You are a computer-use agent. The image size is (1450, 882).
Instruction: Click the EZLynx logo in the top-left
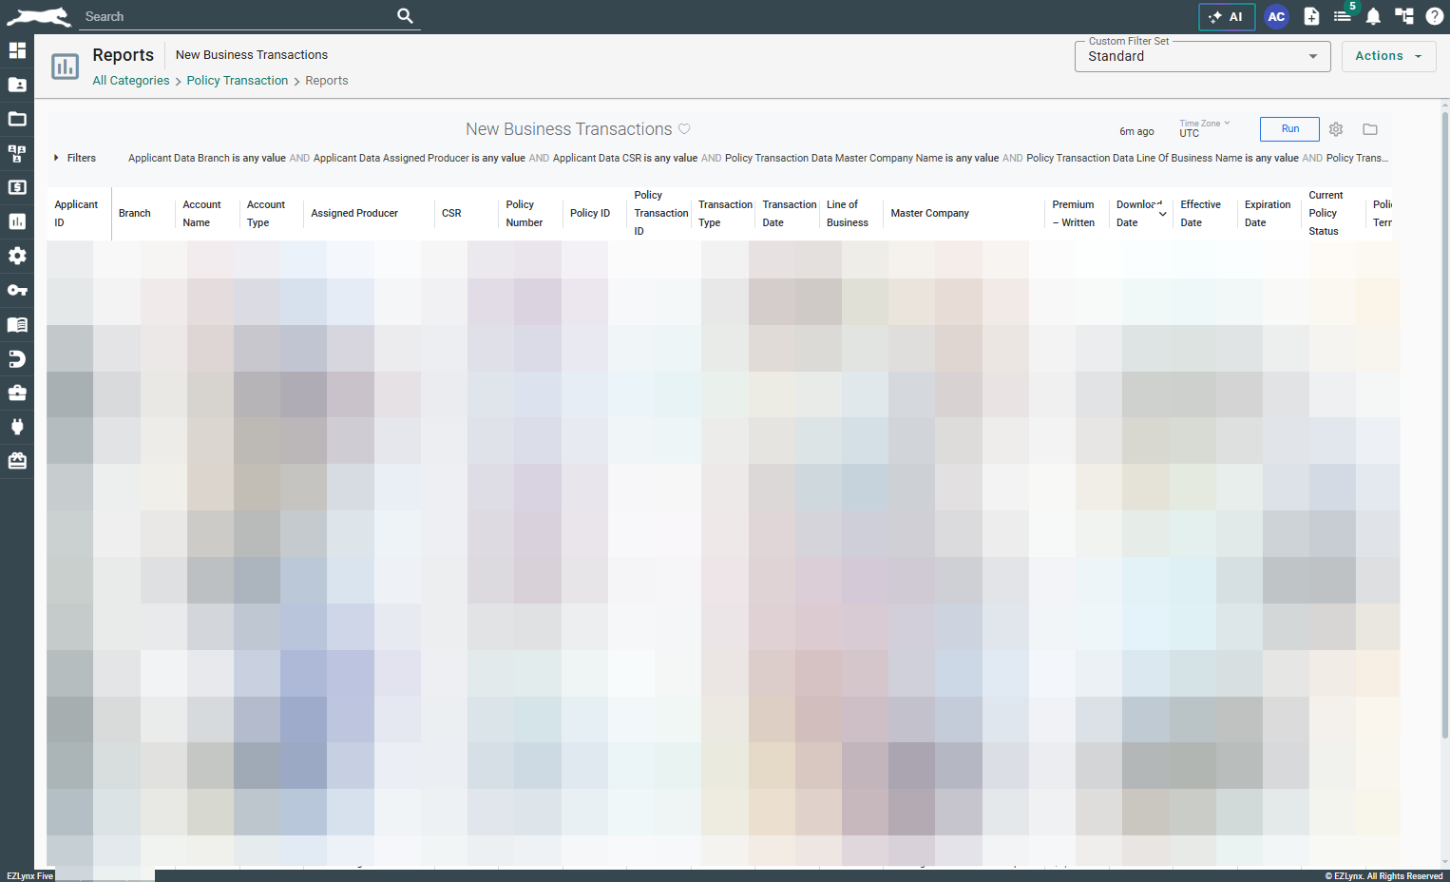[x=38, y=16]
